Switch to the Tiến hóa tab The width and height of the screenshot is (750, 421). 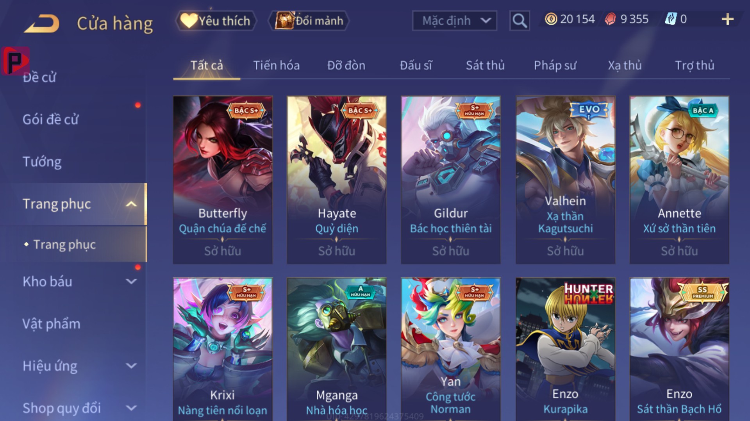[276, 65]
